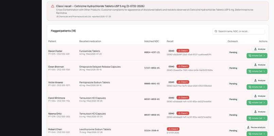Screen dimensions: 274x136
Task: Analyse Devon Foster's flagged record
Action: tap(260, 49)
